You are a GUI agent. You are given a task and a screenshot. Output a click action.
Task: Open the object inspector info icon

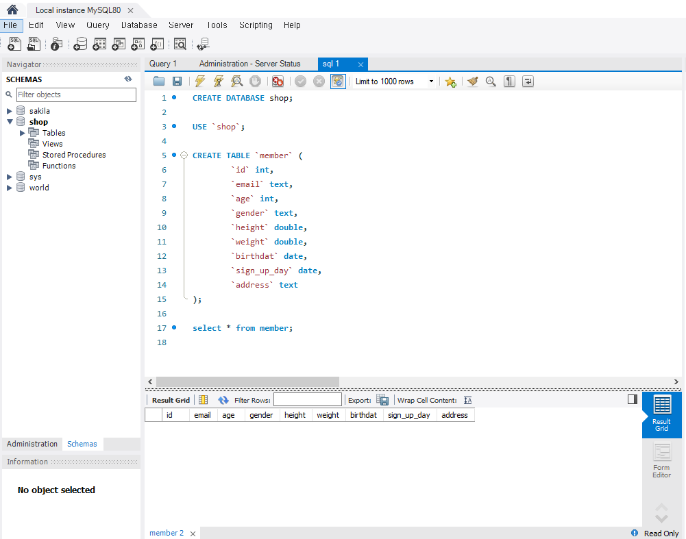(x=56, y=44)
